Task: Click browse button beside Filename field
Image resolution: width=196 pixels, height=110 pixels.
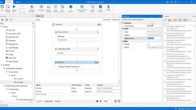Action: (x=96, y=40)
